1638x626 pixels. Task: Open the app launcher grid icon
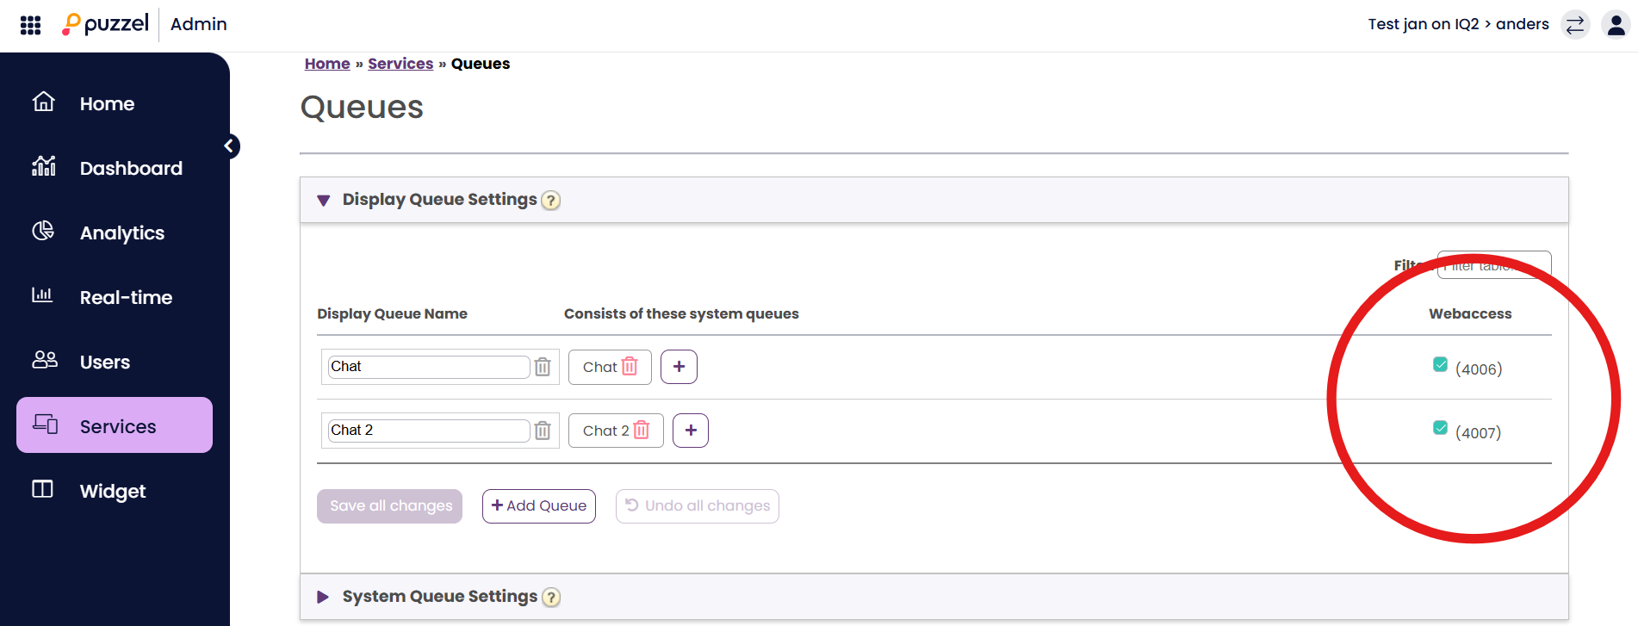click(x=30, y=25)
